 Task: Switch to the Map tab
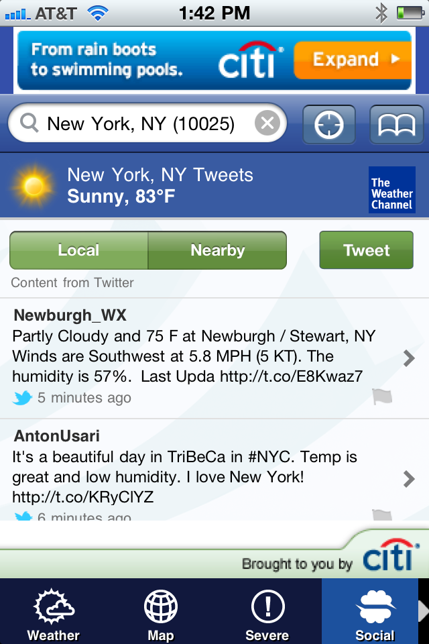tap(161, 612)
